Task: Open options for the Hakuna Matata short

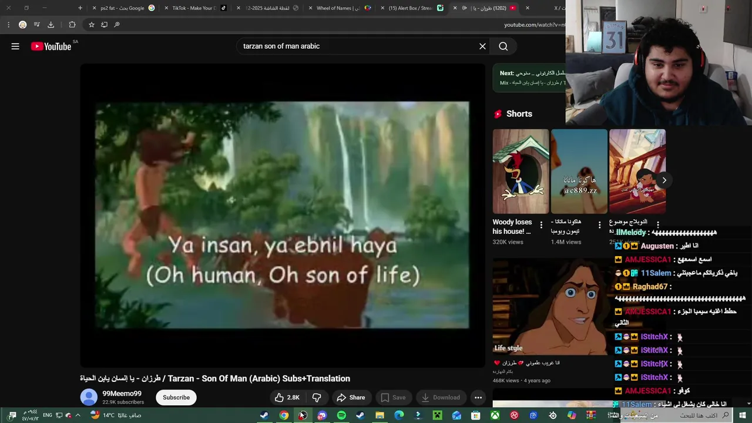Action: (599, 225)
